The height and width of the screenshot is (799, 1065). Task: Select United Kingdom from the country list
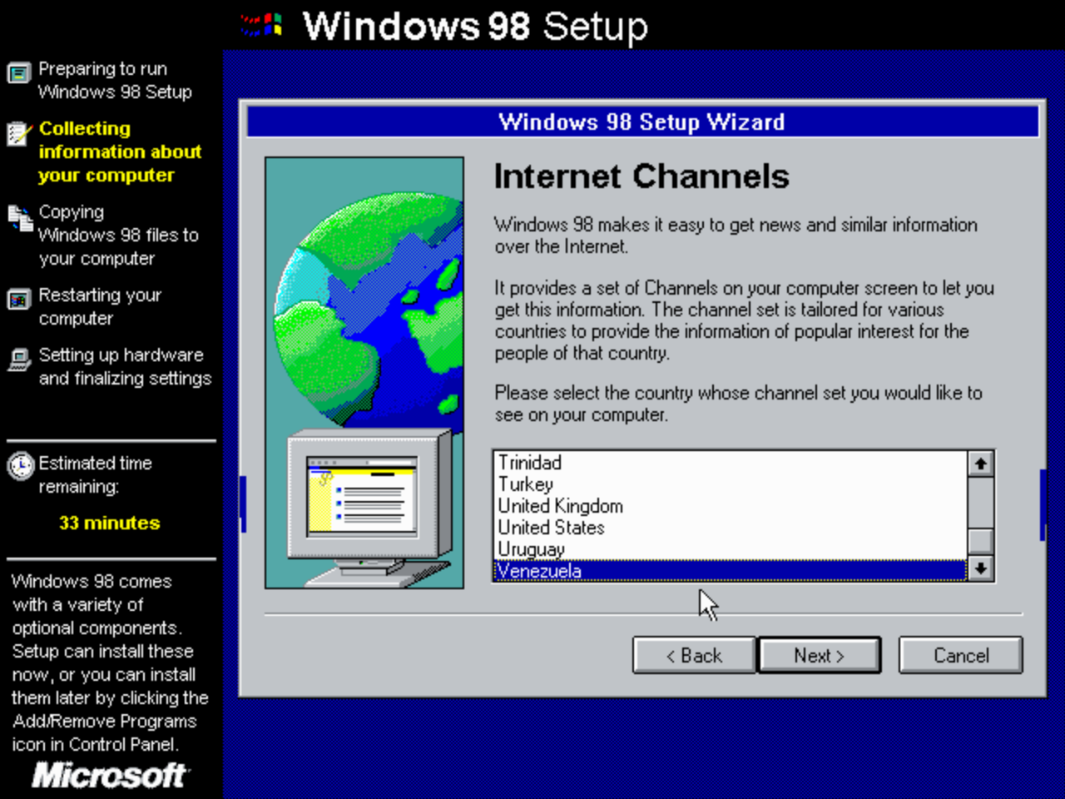pyautogui.click(x=559, y=505)
